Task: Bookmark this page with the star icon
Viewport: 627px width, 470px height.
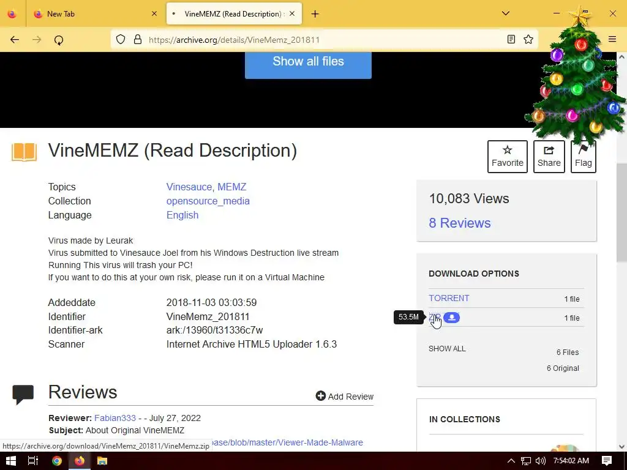Action: tap(528, 39)
